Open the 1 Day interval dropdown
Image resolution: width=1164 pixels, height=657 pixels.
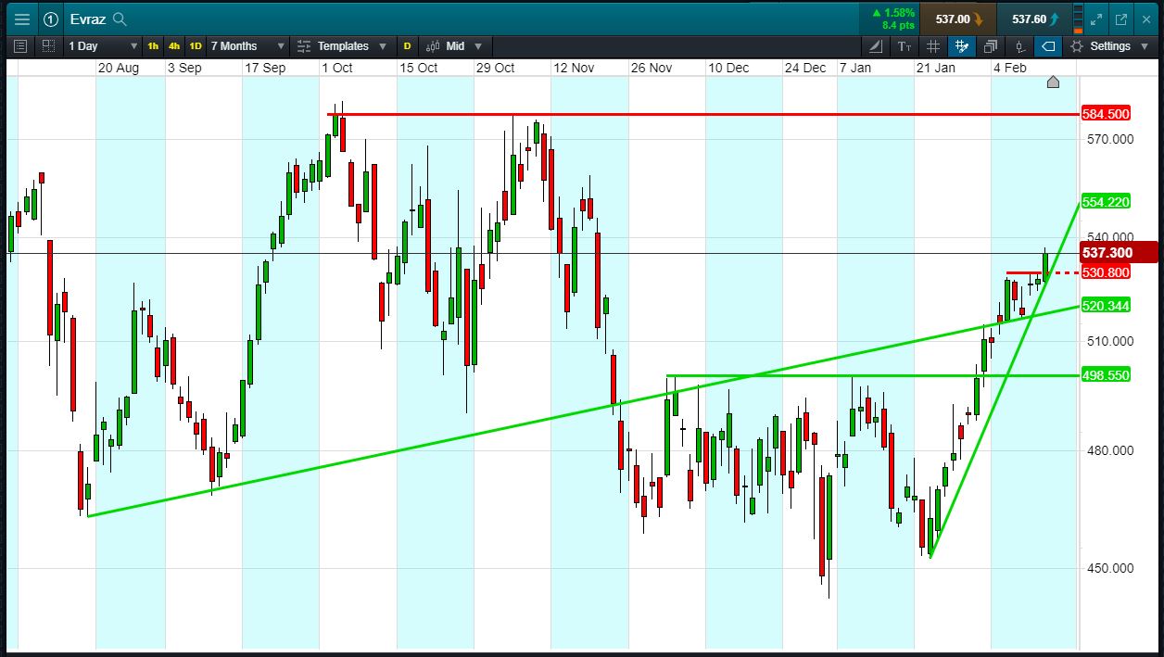(103, 45)
